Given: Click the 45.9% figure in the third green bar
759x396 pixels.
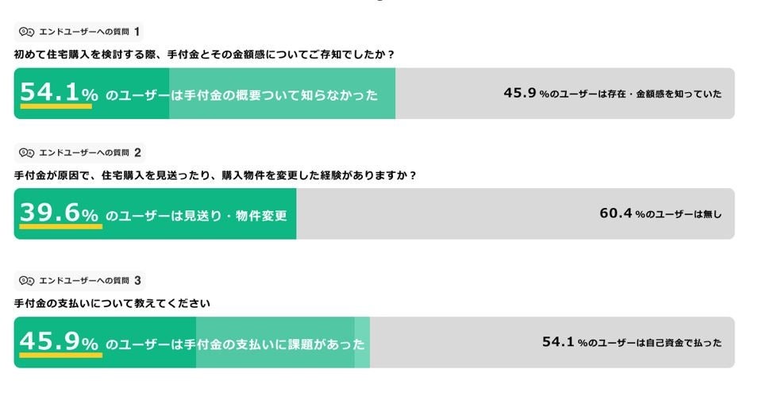Looking at the screenshot, I should 59,343.
